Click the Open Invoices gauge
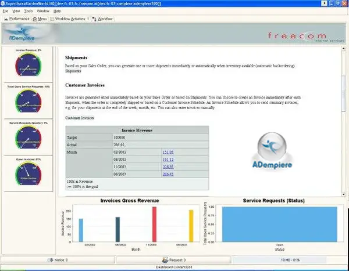 click(29, 174)
